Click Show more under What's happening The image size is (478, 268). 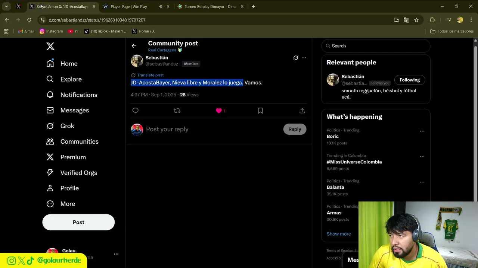[339, 234]
